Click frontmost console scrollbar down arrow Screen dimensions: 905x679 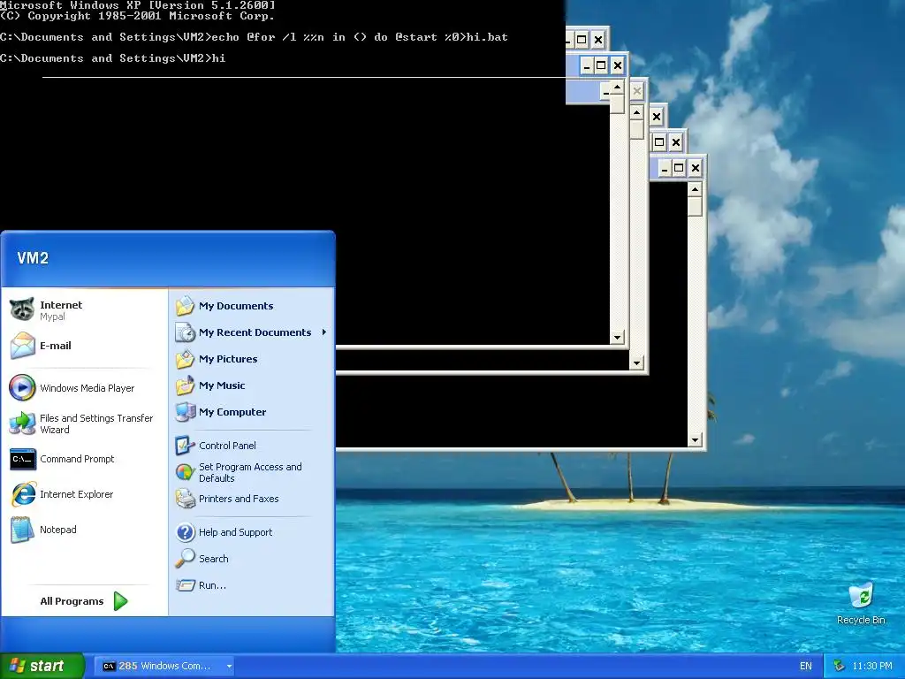coord(695,440)
